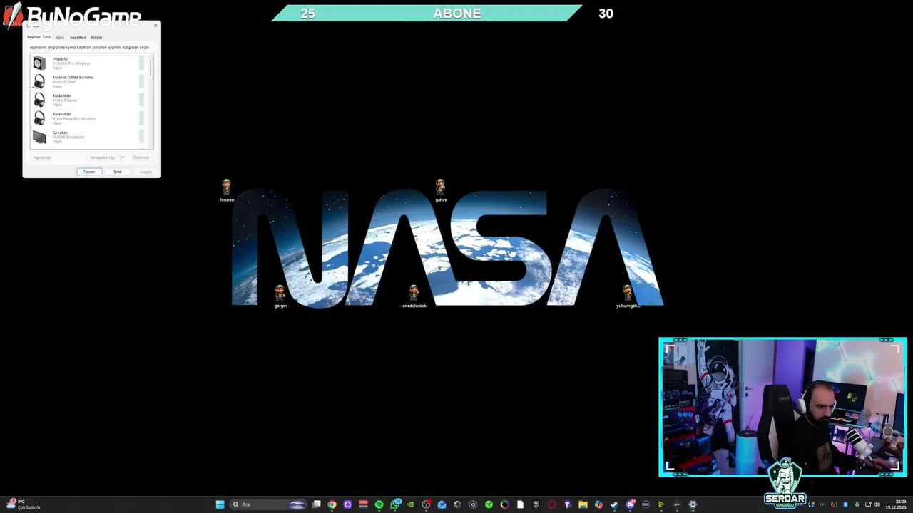This screenshot has width=913, height=513.
Task: Open Google Chrome from the taskbar
Action: 332,504
